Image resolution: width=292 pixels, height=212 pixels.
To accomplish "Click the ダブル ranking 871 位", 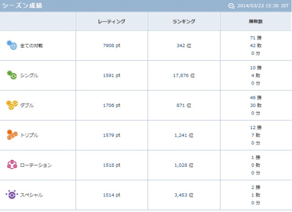I will pyautogui.click(x=184, y=106).
